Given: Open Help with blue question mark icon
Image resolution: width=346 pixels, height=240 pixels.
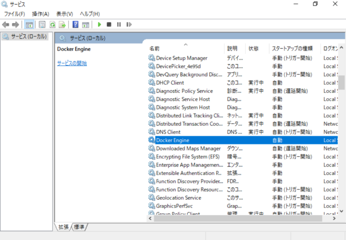Looking at the screenshot, I should pos(76,24).
